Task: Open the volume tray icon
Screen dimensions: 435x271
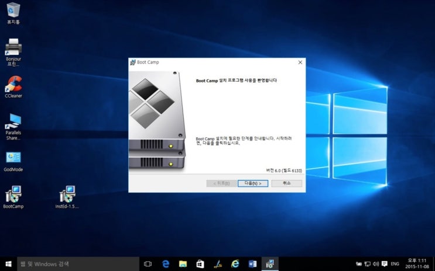Action: tap(376, 264)
